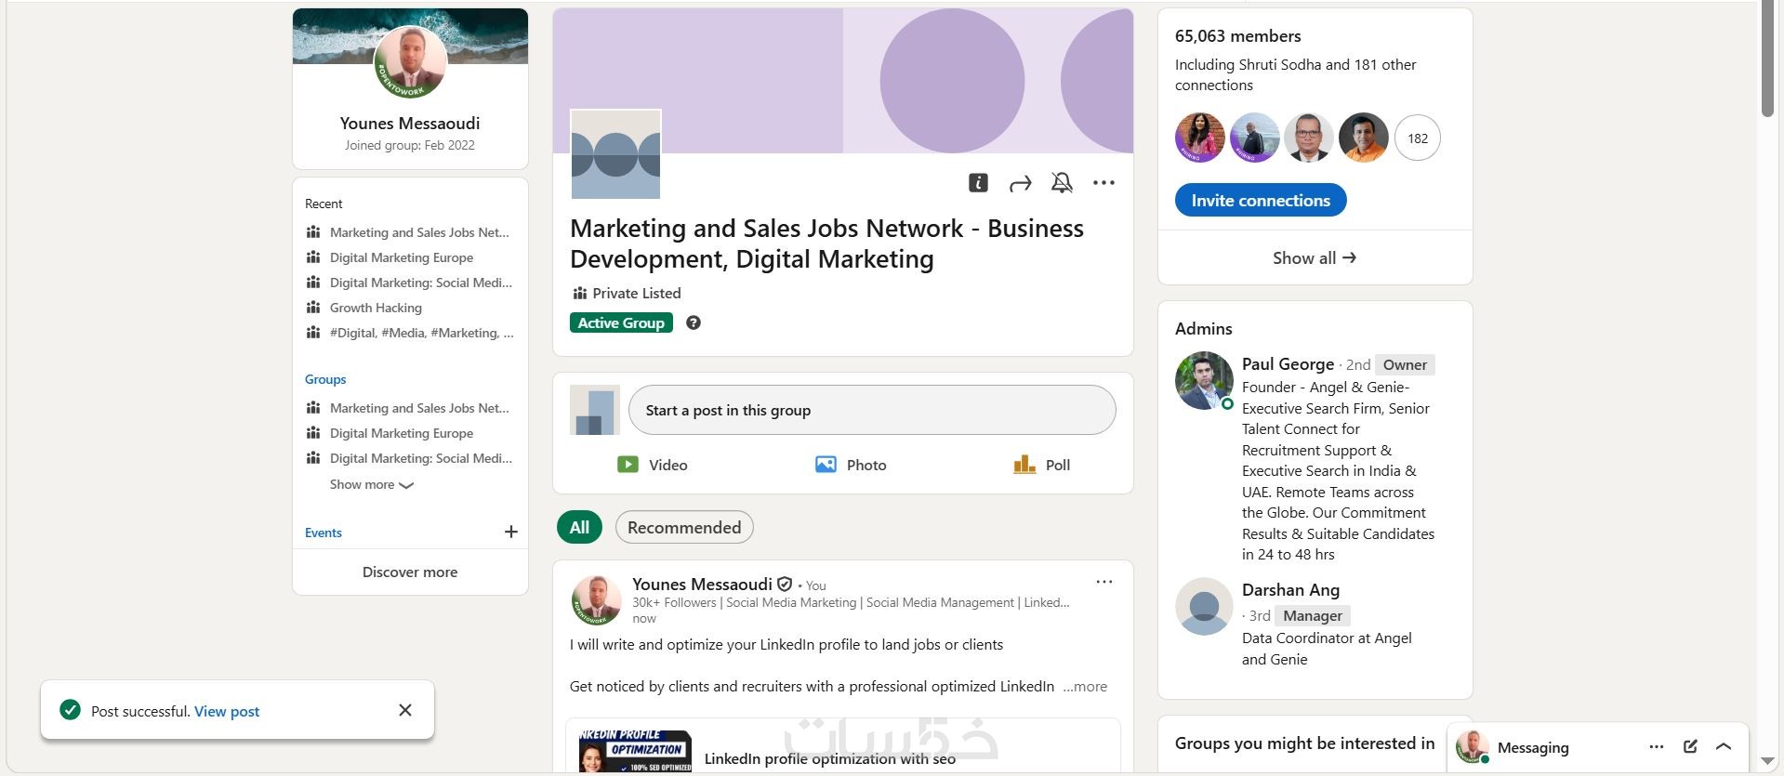Click the Active Group badge
Screen dimensions: 1784x776
tap(621, 322)
